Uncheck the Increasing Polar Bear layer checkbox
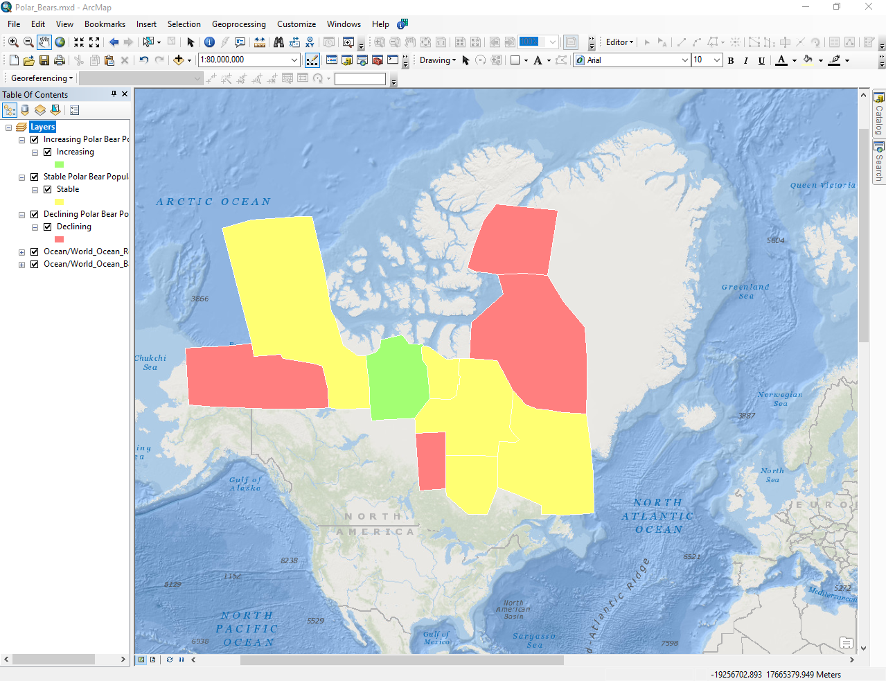 [34, 139]
